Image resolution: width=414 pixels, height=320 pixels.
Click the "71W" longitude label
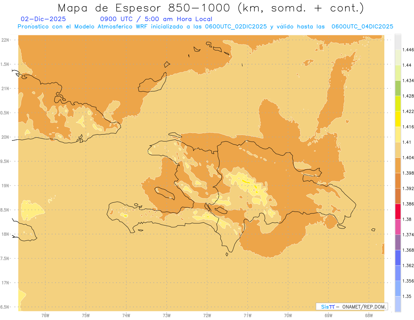pos(247,315)
